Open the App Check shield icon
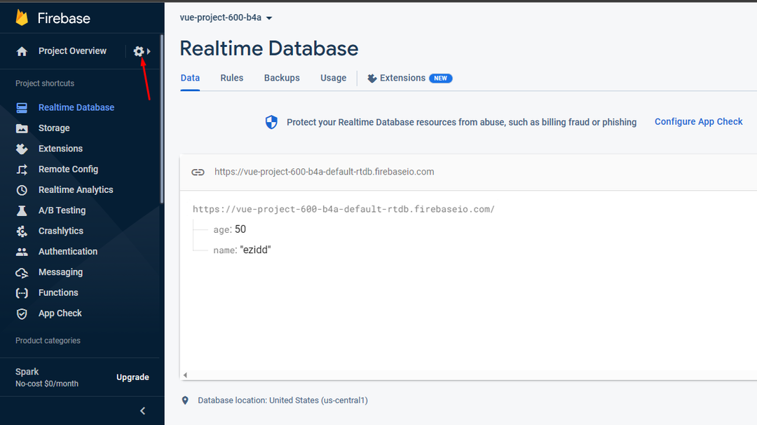Screen dimensions: 757x425 coord(23,313)
